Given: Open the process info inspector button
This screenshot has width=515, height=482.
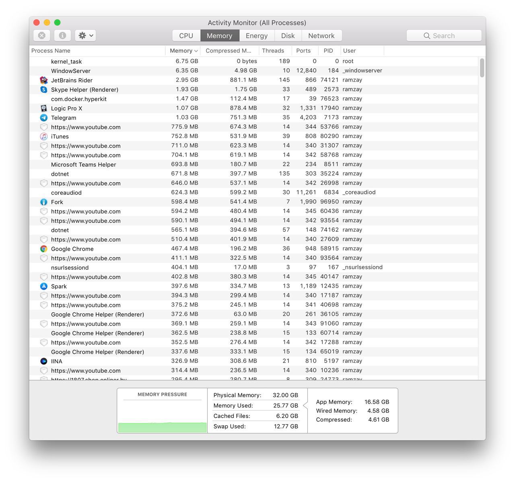Looking at the screenshot, I should coord(62,35).
